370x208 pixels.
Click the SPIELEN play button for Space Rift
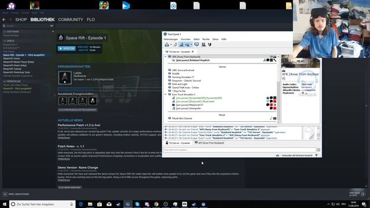click(67, 49)
